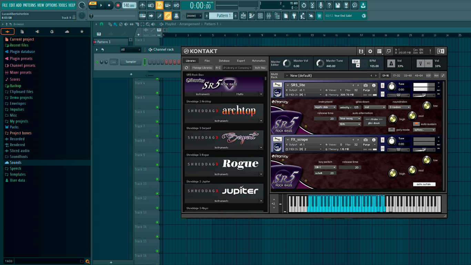Toggle PAT/SONG mode switch
Viewport: 471px width, 265px height.
[93, 5]
